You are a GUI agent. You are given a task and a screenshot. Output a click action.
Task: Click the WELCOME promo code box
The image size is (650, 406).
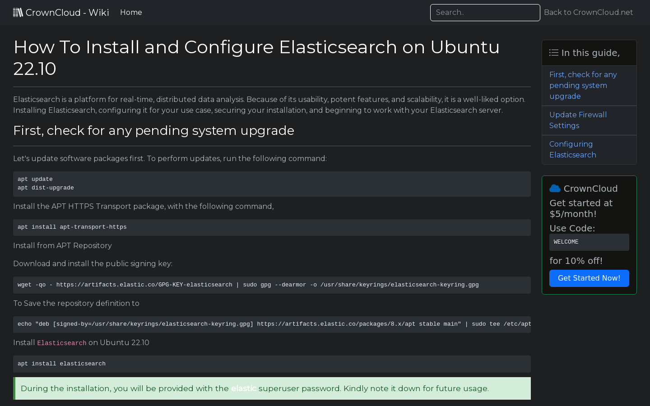click(x=589, y=242)
